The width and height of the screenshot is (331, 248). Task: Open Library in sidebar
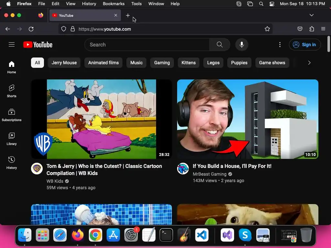point(12,139)
